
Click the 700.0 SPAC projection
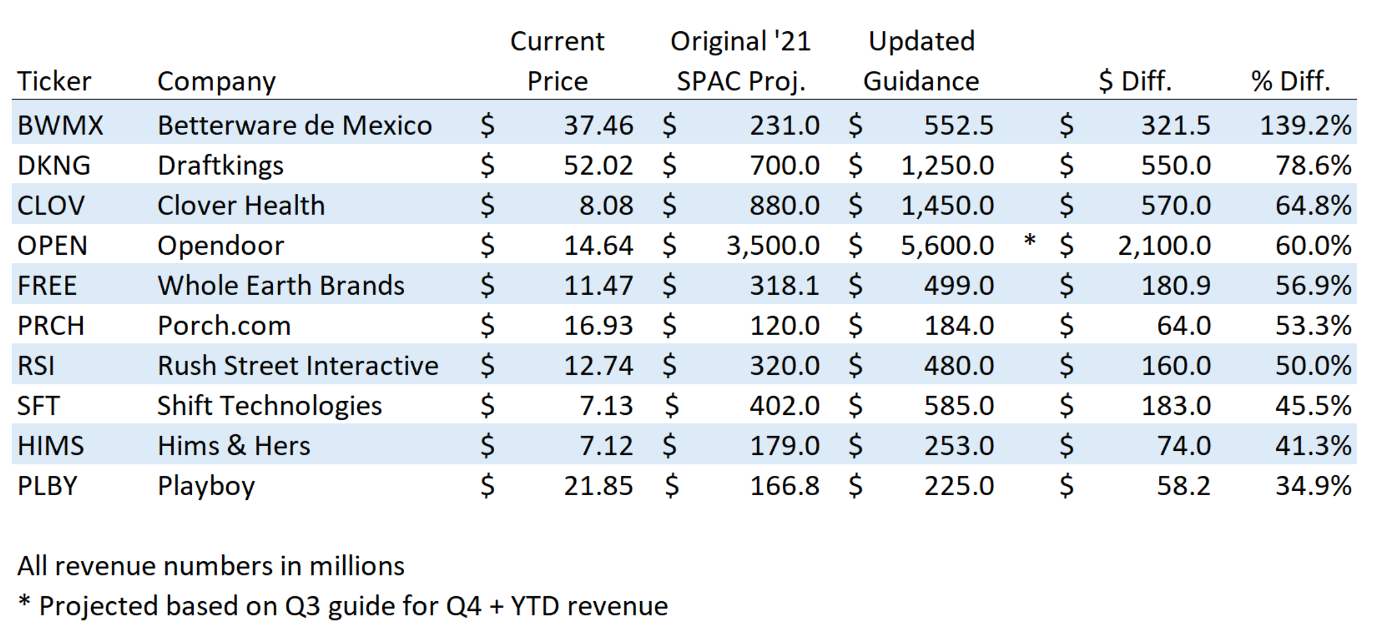[785, 165]
